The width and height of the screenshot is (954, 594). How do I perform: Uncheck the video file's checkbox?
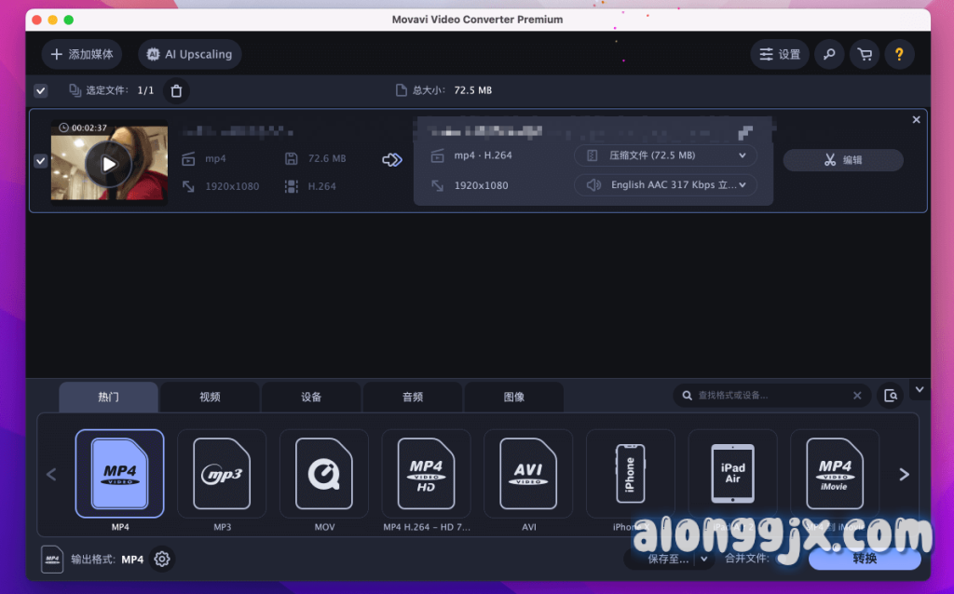pyautogui.click(x=41, y=161)
